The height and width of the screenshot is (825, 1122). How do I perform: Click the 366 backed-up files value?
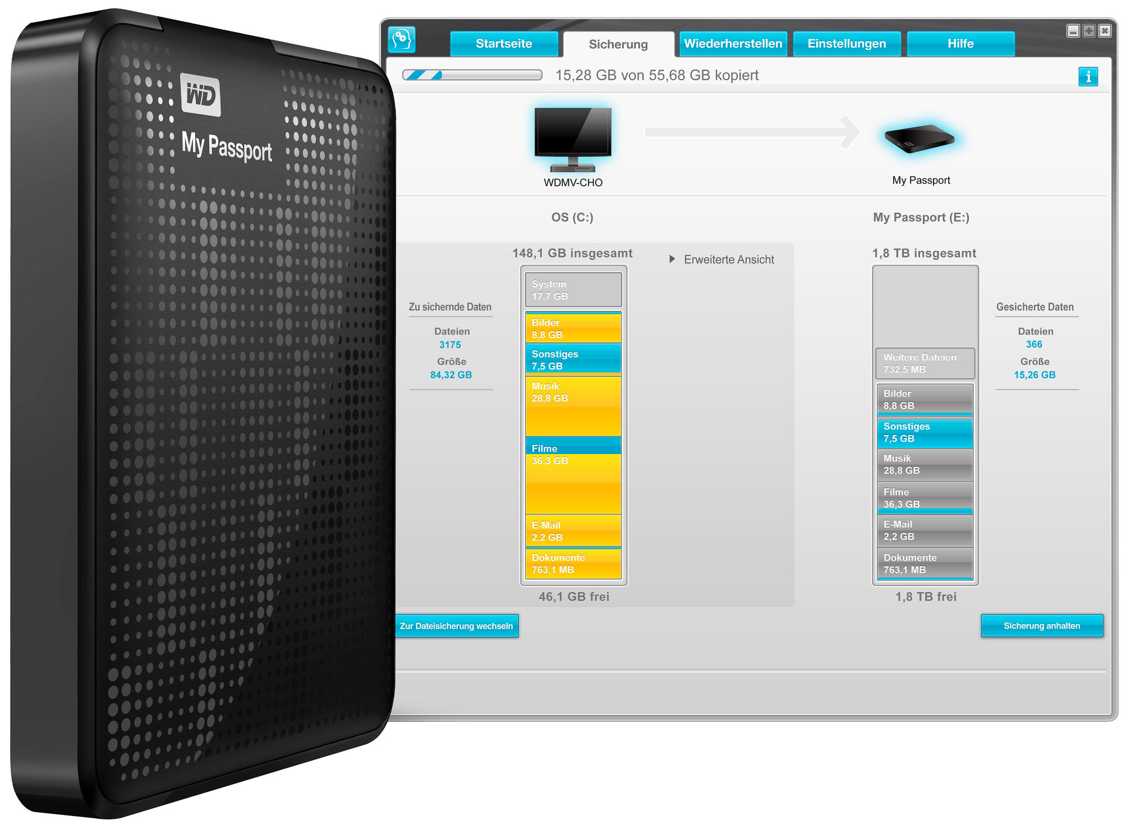[1034, 345]
